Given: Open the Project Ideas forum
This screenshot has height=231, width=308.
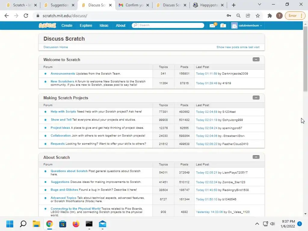Looking at the screenshot, I should point(60,128).
